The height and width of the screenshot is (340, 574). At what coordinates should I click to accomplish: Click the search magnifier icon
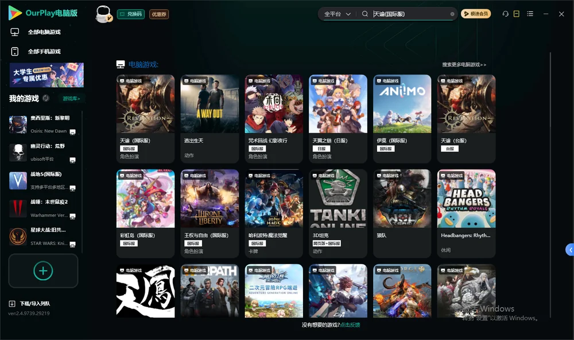364,14
